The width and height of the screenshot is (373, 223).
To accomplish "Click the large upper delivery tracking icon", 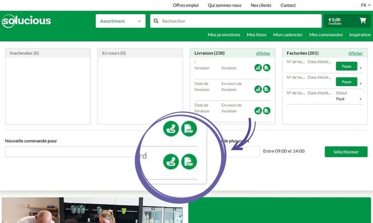I will (171, 129).
